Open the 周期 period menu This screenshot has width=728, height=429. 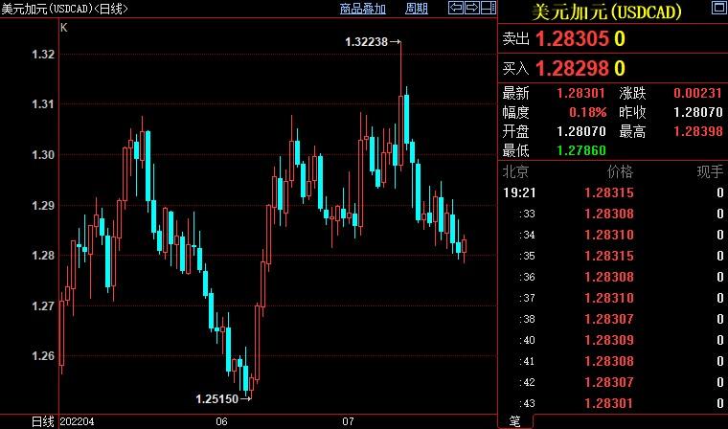(x=417, y=9)
